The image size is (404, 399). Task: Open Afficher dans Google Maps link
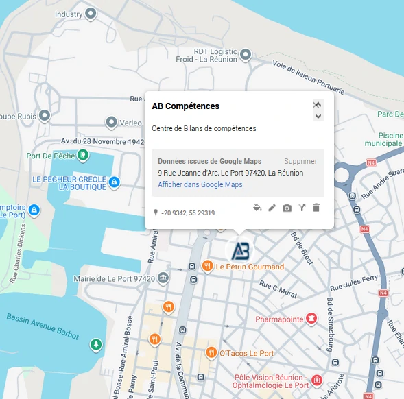click(x=200, y=184)
